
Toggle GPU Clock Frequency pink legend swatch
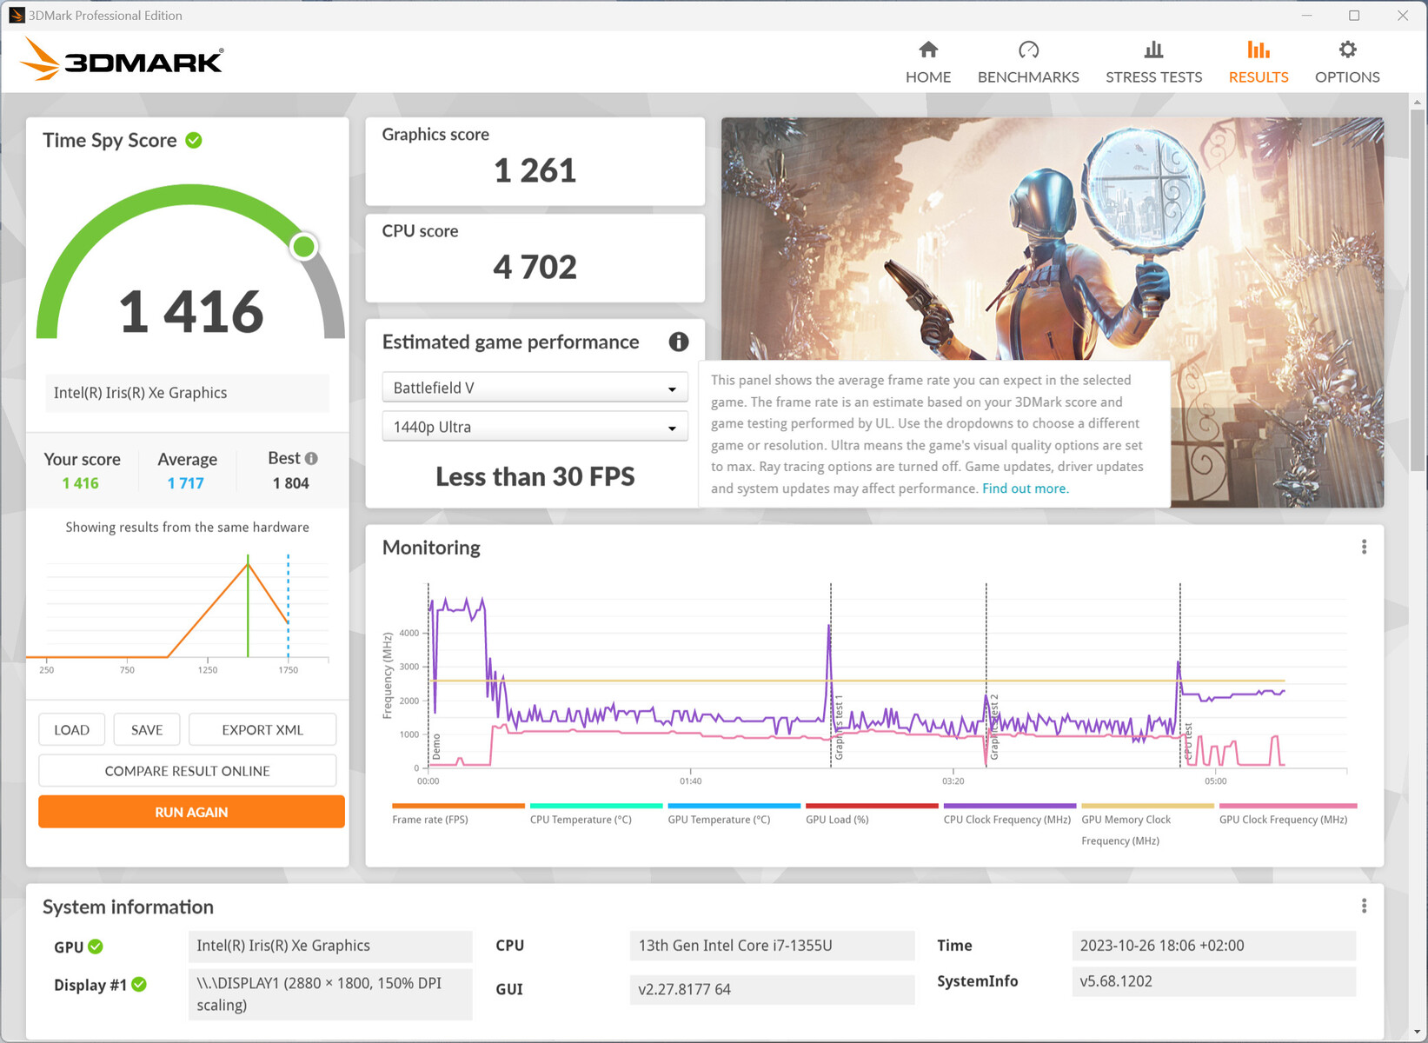1288,806
